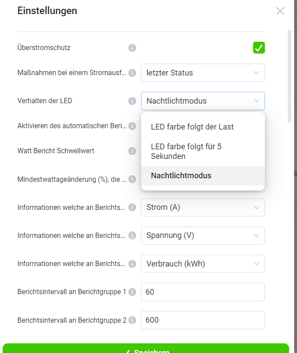Image resolution: width=297 pixels, height=353 pixels.
Task: Open the Spannung (V) dropdown
Action: tap(203, 235)
